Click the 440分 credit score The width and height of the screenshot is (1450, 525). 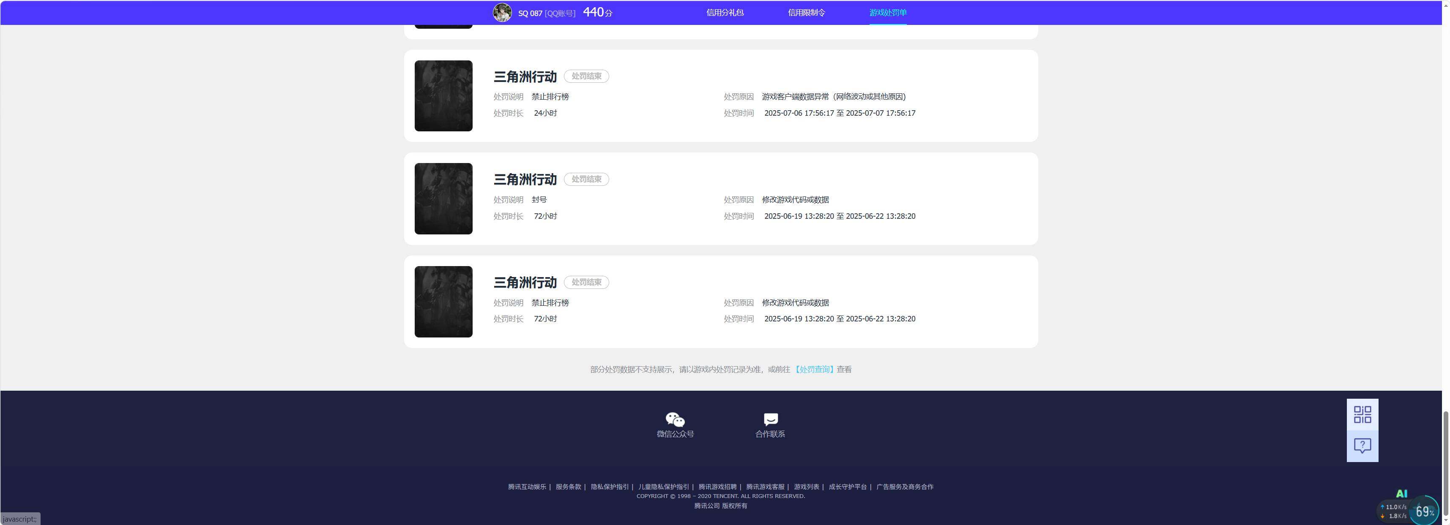click(598, 12)
